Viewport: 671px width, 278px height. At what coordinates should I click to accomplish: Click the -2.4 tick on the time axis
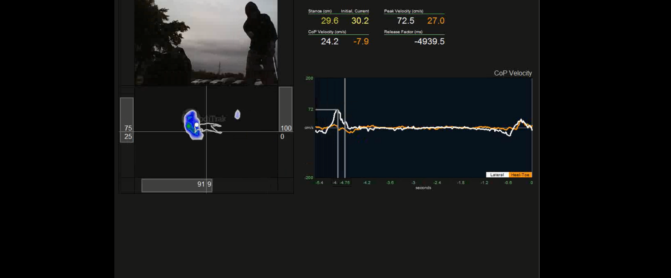(x=437, y=183)
